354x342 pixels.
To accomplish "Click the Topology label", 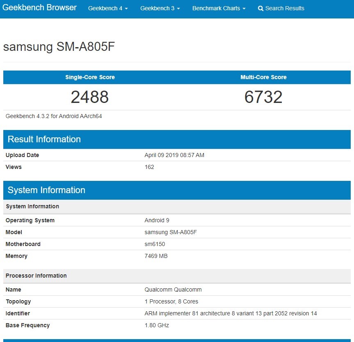I will coord(18,301).
